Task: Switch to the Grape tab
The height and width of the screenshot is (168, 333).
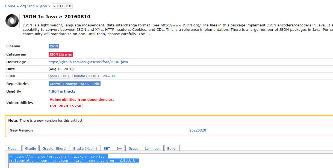Action: 133,148
